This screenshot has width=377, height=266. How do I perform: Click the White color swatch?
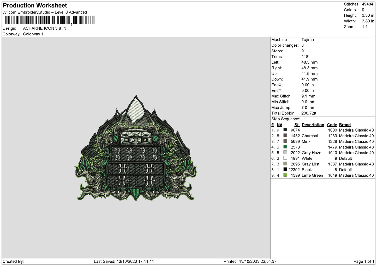285,158
